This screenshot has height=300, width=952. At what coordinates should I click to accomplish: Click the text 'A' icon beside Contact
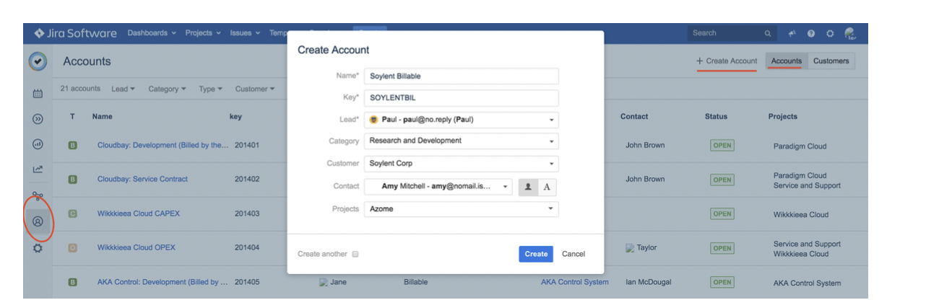(547, 187)
